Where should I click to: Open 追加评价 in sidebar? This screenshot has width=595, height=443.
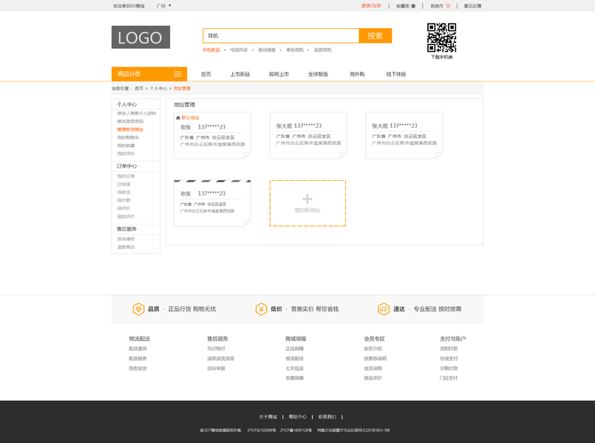tap(126, 216)
